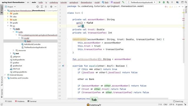Click the Stop icon in the toolbar

coord(172,2)
